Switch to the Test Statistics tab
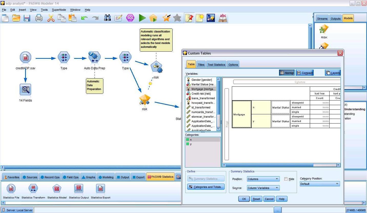The height and width of the screenshot is (213, 367). point(216,64)
